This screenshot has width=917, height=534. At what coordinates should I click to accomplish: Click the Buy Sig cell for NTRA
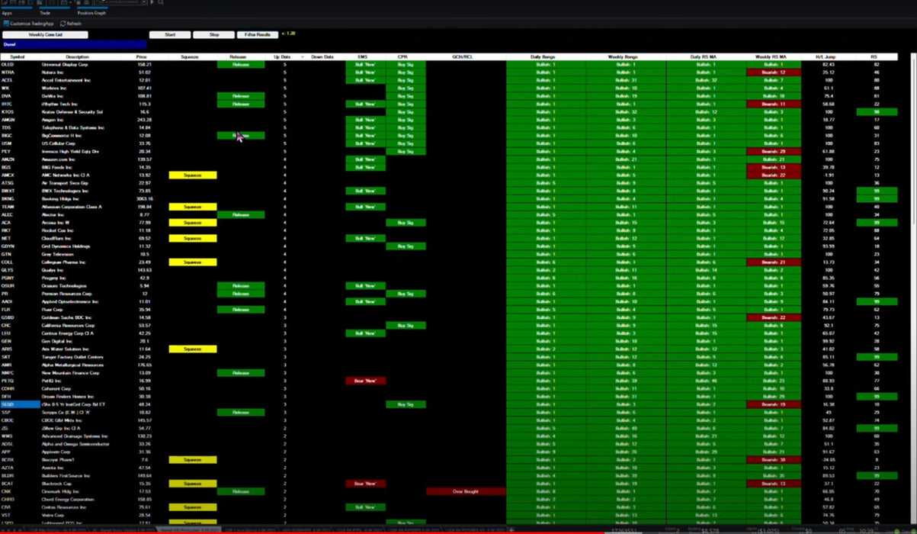pyautogui.click(x=405, y=72)
